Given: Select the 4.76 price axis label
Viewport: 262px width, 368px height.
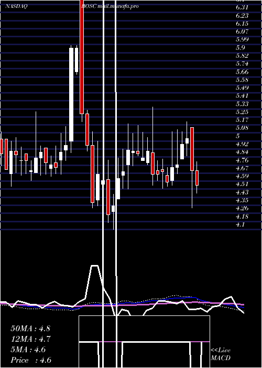Looking at the screenshot, I should 242,160.
